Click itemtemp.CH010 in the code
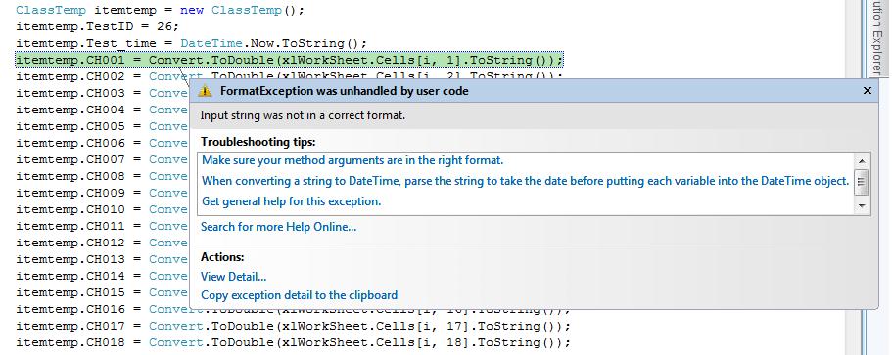 [70, 209]
